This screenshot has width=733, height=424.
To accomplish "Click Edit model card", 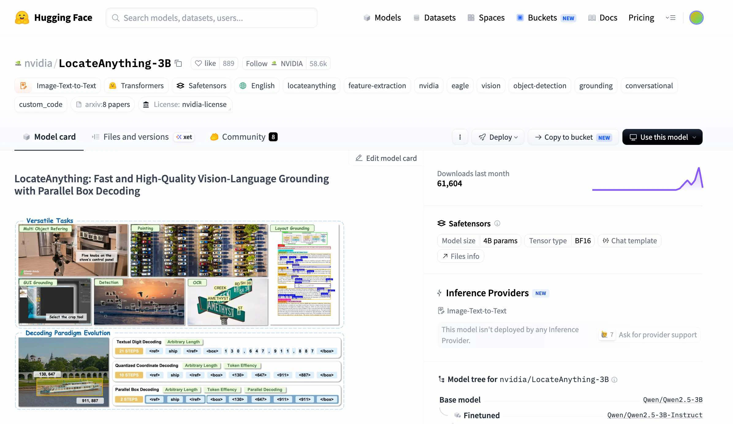I will tap(386, 158).
